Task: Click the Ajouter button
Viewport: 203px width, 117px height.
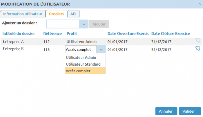Action: pos(99,24)
